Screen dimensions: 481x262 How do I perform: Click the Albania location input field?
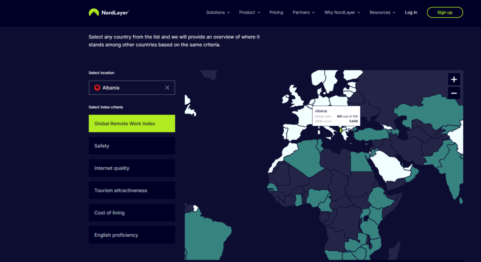click(x=130, y=88)
